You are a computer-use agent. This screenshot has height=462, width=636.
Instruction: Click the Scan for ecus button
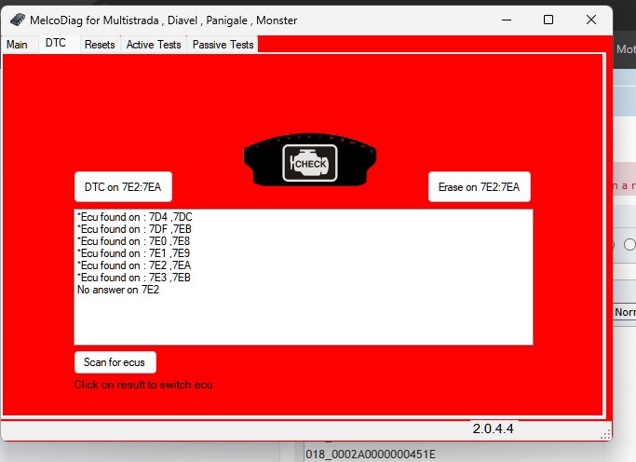click(115, 362)
